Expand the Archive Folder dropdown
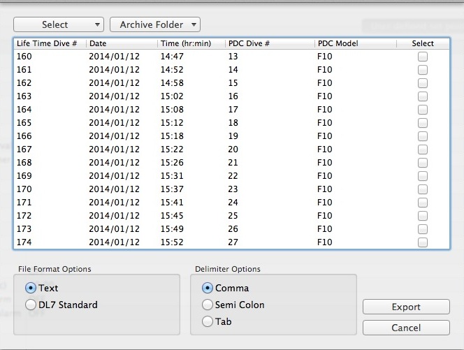Image resolution: width=464 pixels, height=350 pixels. pos(155,24)
